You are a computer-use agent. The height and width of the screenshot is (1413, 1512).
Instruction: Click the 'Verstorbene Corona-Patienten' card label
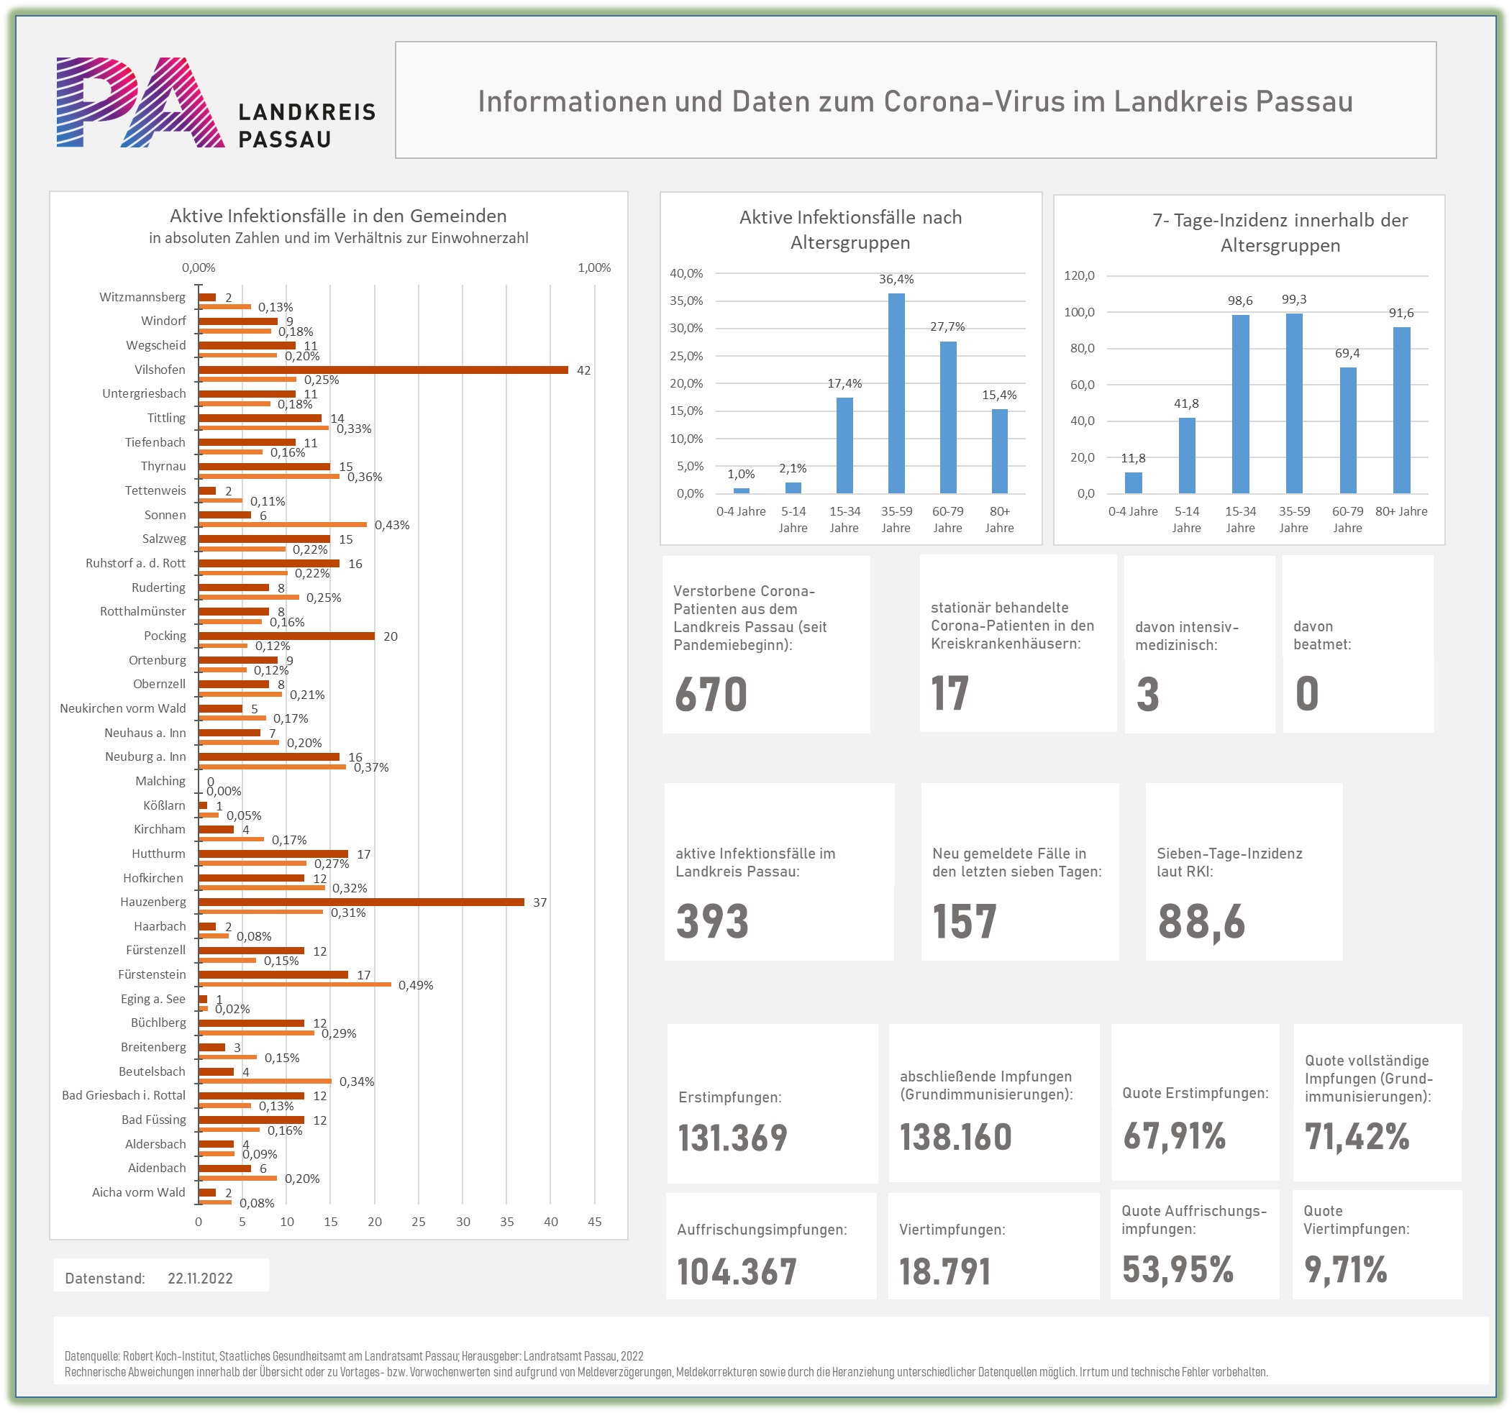coord(749,618)
